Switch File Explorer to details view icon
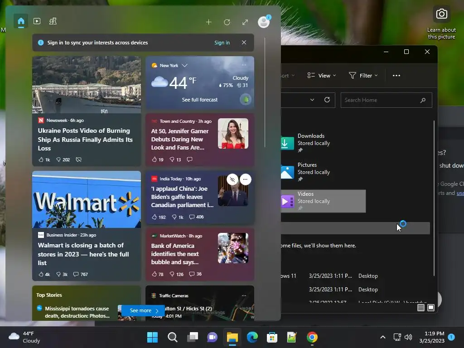The height and width of the screenshot is (348, 464). (420, 308)
